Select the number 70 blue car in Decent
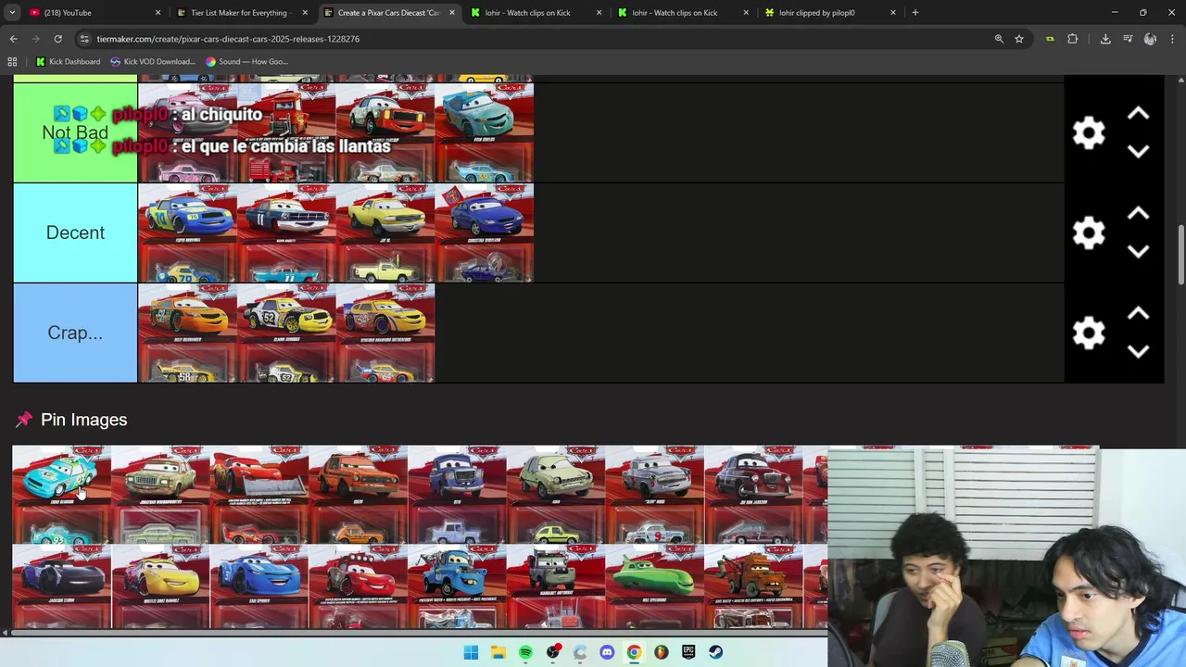 187,233
